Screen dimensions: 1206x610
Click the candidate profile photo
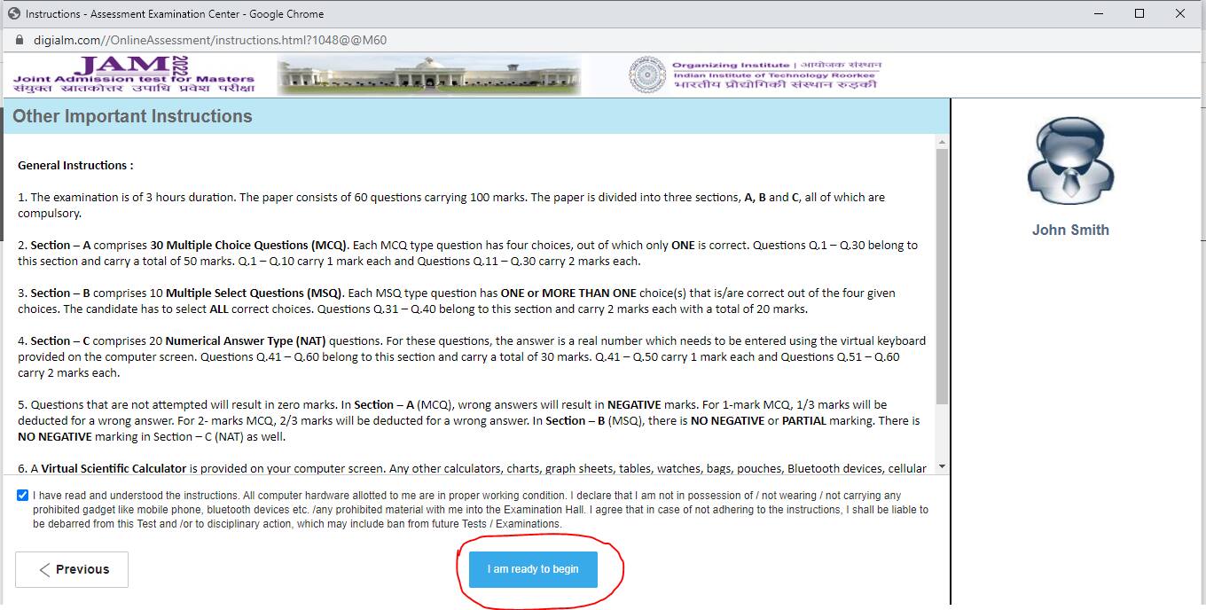tap(1069, 160)
